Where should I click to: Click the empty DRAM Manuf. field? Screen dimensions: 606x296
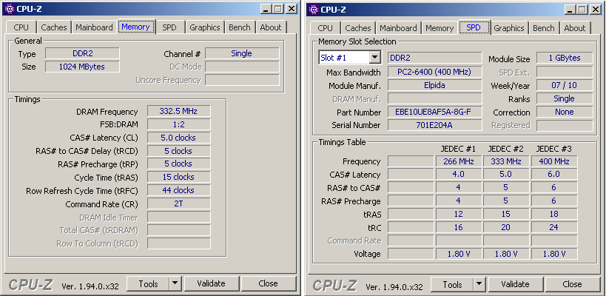435,98
